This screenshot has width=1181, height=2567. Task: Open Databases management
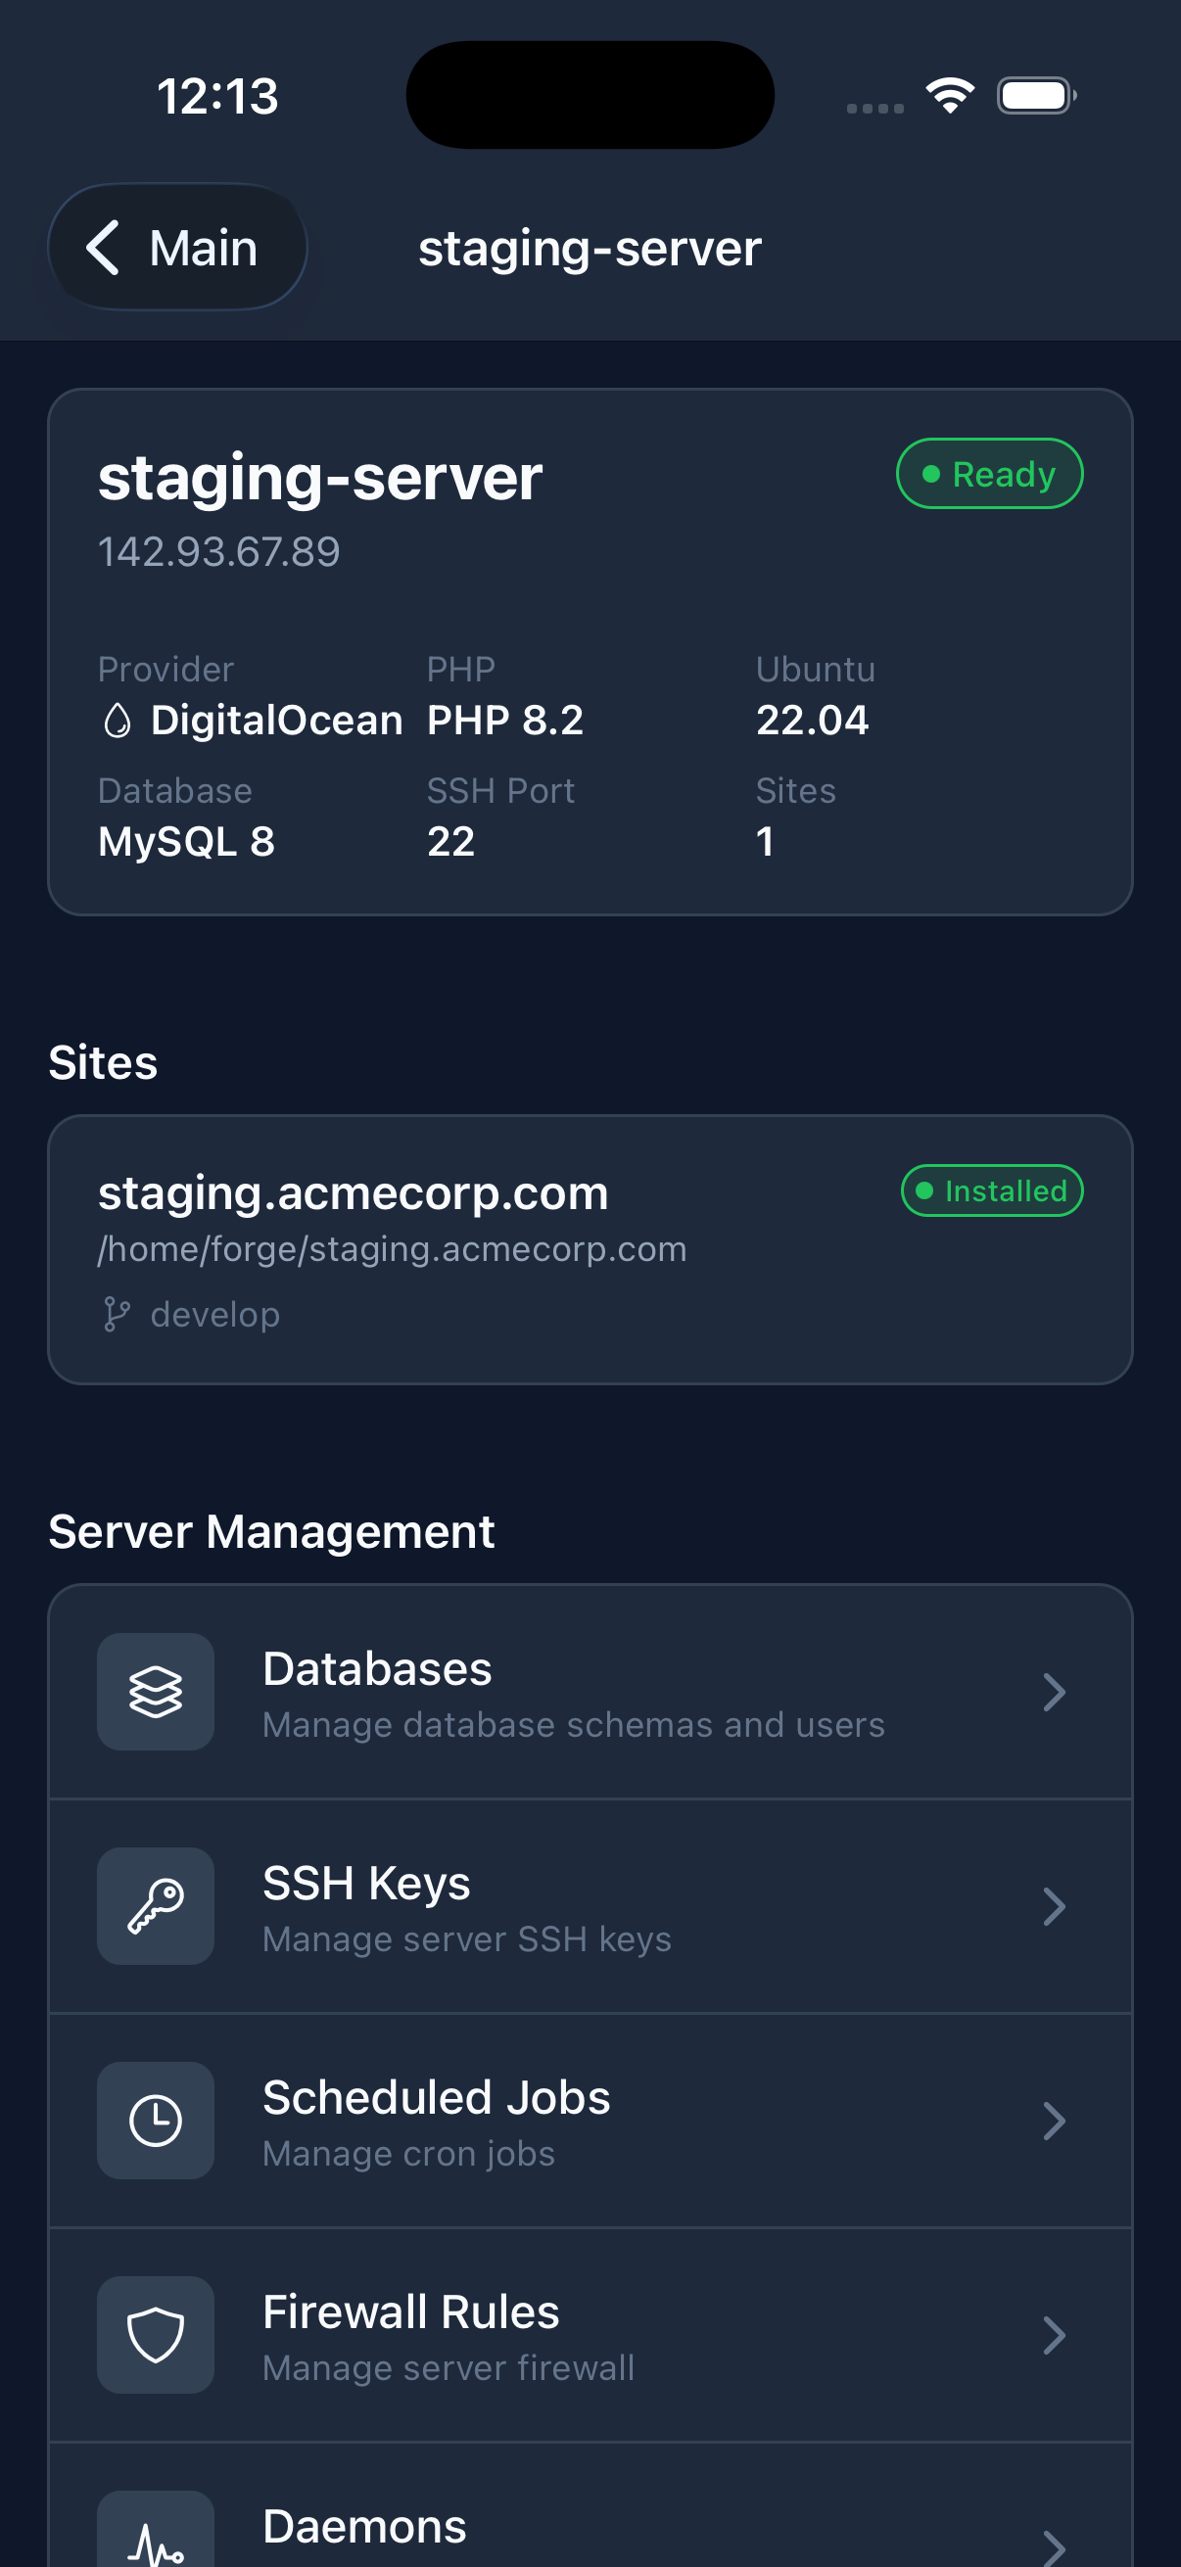tap(590, 1692)
